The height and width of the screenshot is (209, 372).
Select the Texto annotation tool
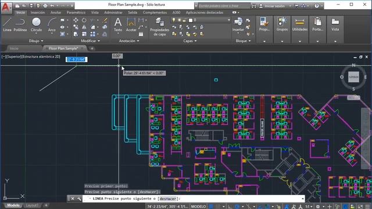tap(118, 24)
